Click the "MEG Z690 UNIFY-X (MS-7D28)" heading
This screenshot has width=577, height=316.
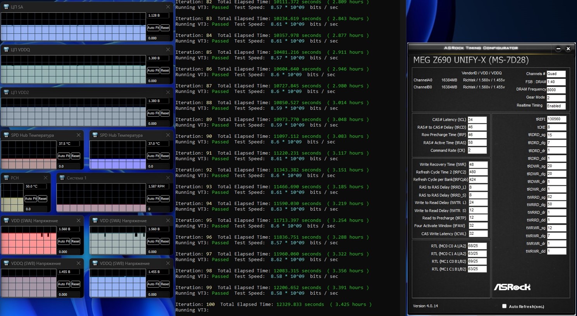[x=471, y=60]
